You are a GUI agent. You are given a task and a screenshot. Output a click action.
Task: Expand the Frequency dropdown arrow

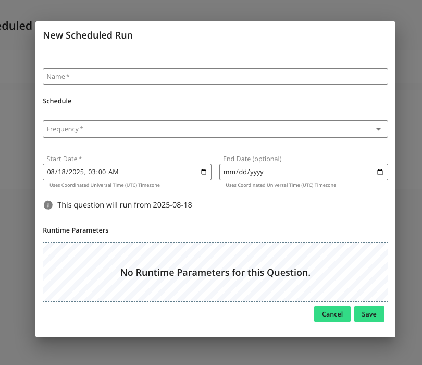(378, 129)
